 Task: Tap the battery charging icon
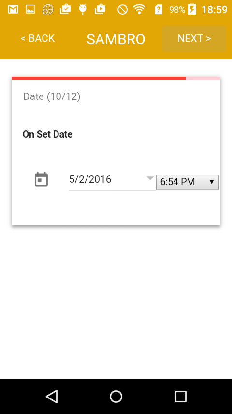click(192, 9)
